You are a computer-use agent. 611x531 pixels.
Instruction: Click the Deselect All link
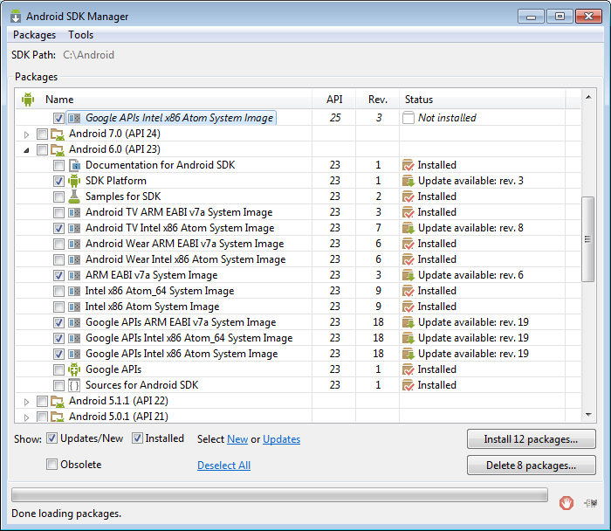tap(223, 465)
